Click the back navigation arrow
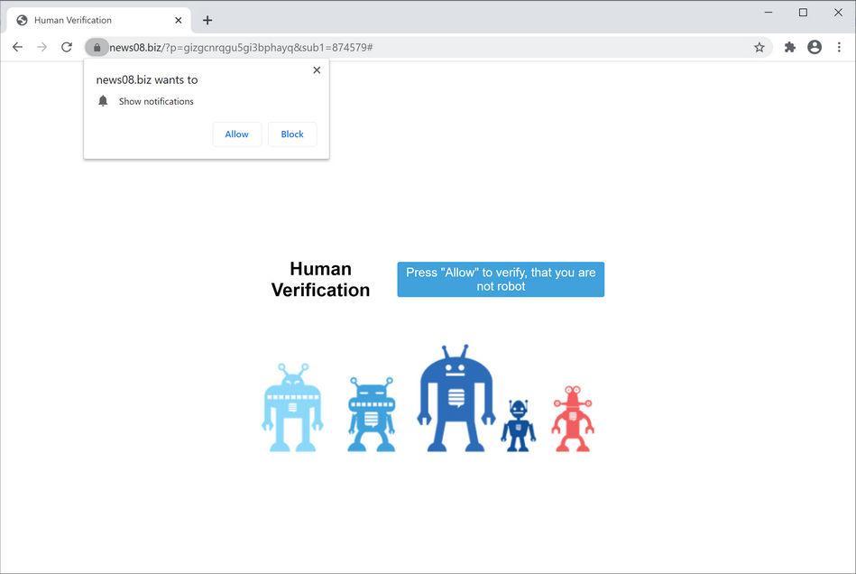Screen dimensions: 856x574 pos(16,46)
